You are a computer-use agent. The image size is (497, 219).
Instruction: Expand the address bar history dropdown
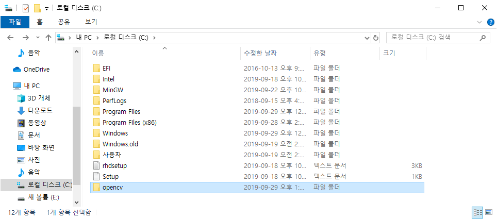click(367, 38)
